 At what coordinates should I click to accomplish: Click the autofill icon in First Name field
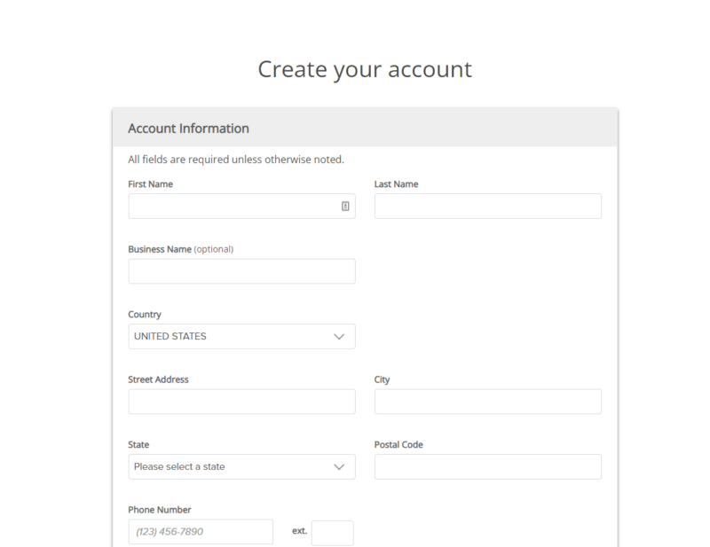click(345, 206)
